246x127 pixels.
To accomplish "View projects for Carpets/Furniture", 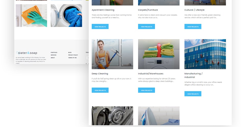I will (147, 26).
